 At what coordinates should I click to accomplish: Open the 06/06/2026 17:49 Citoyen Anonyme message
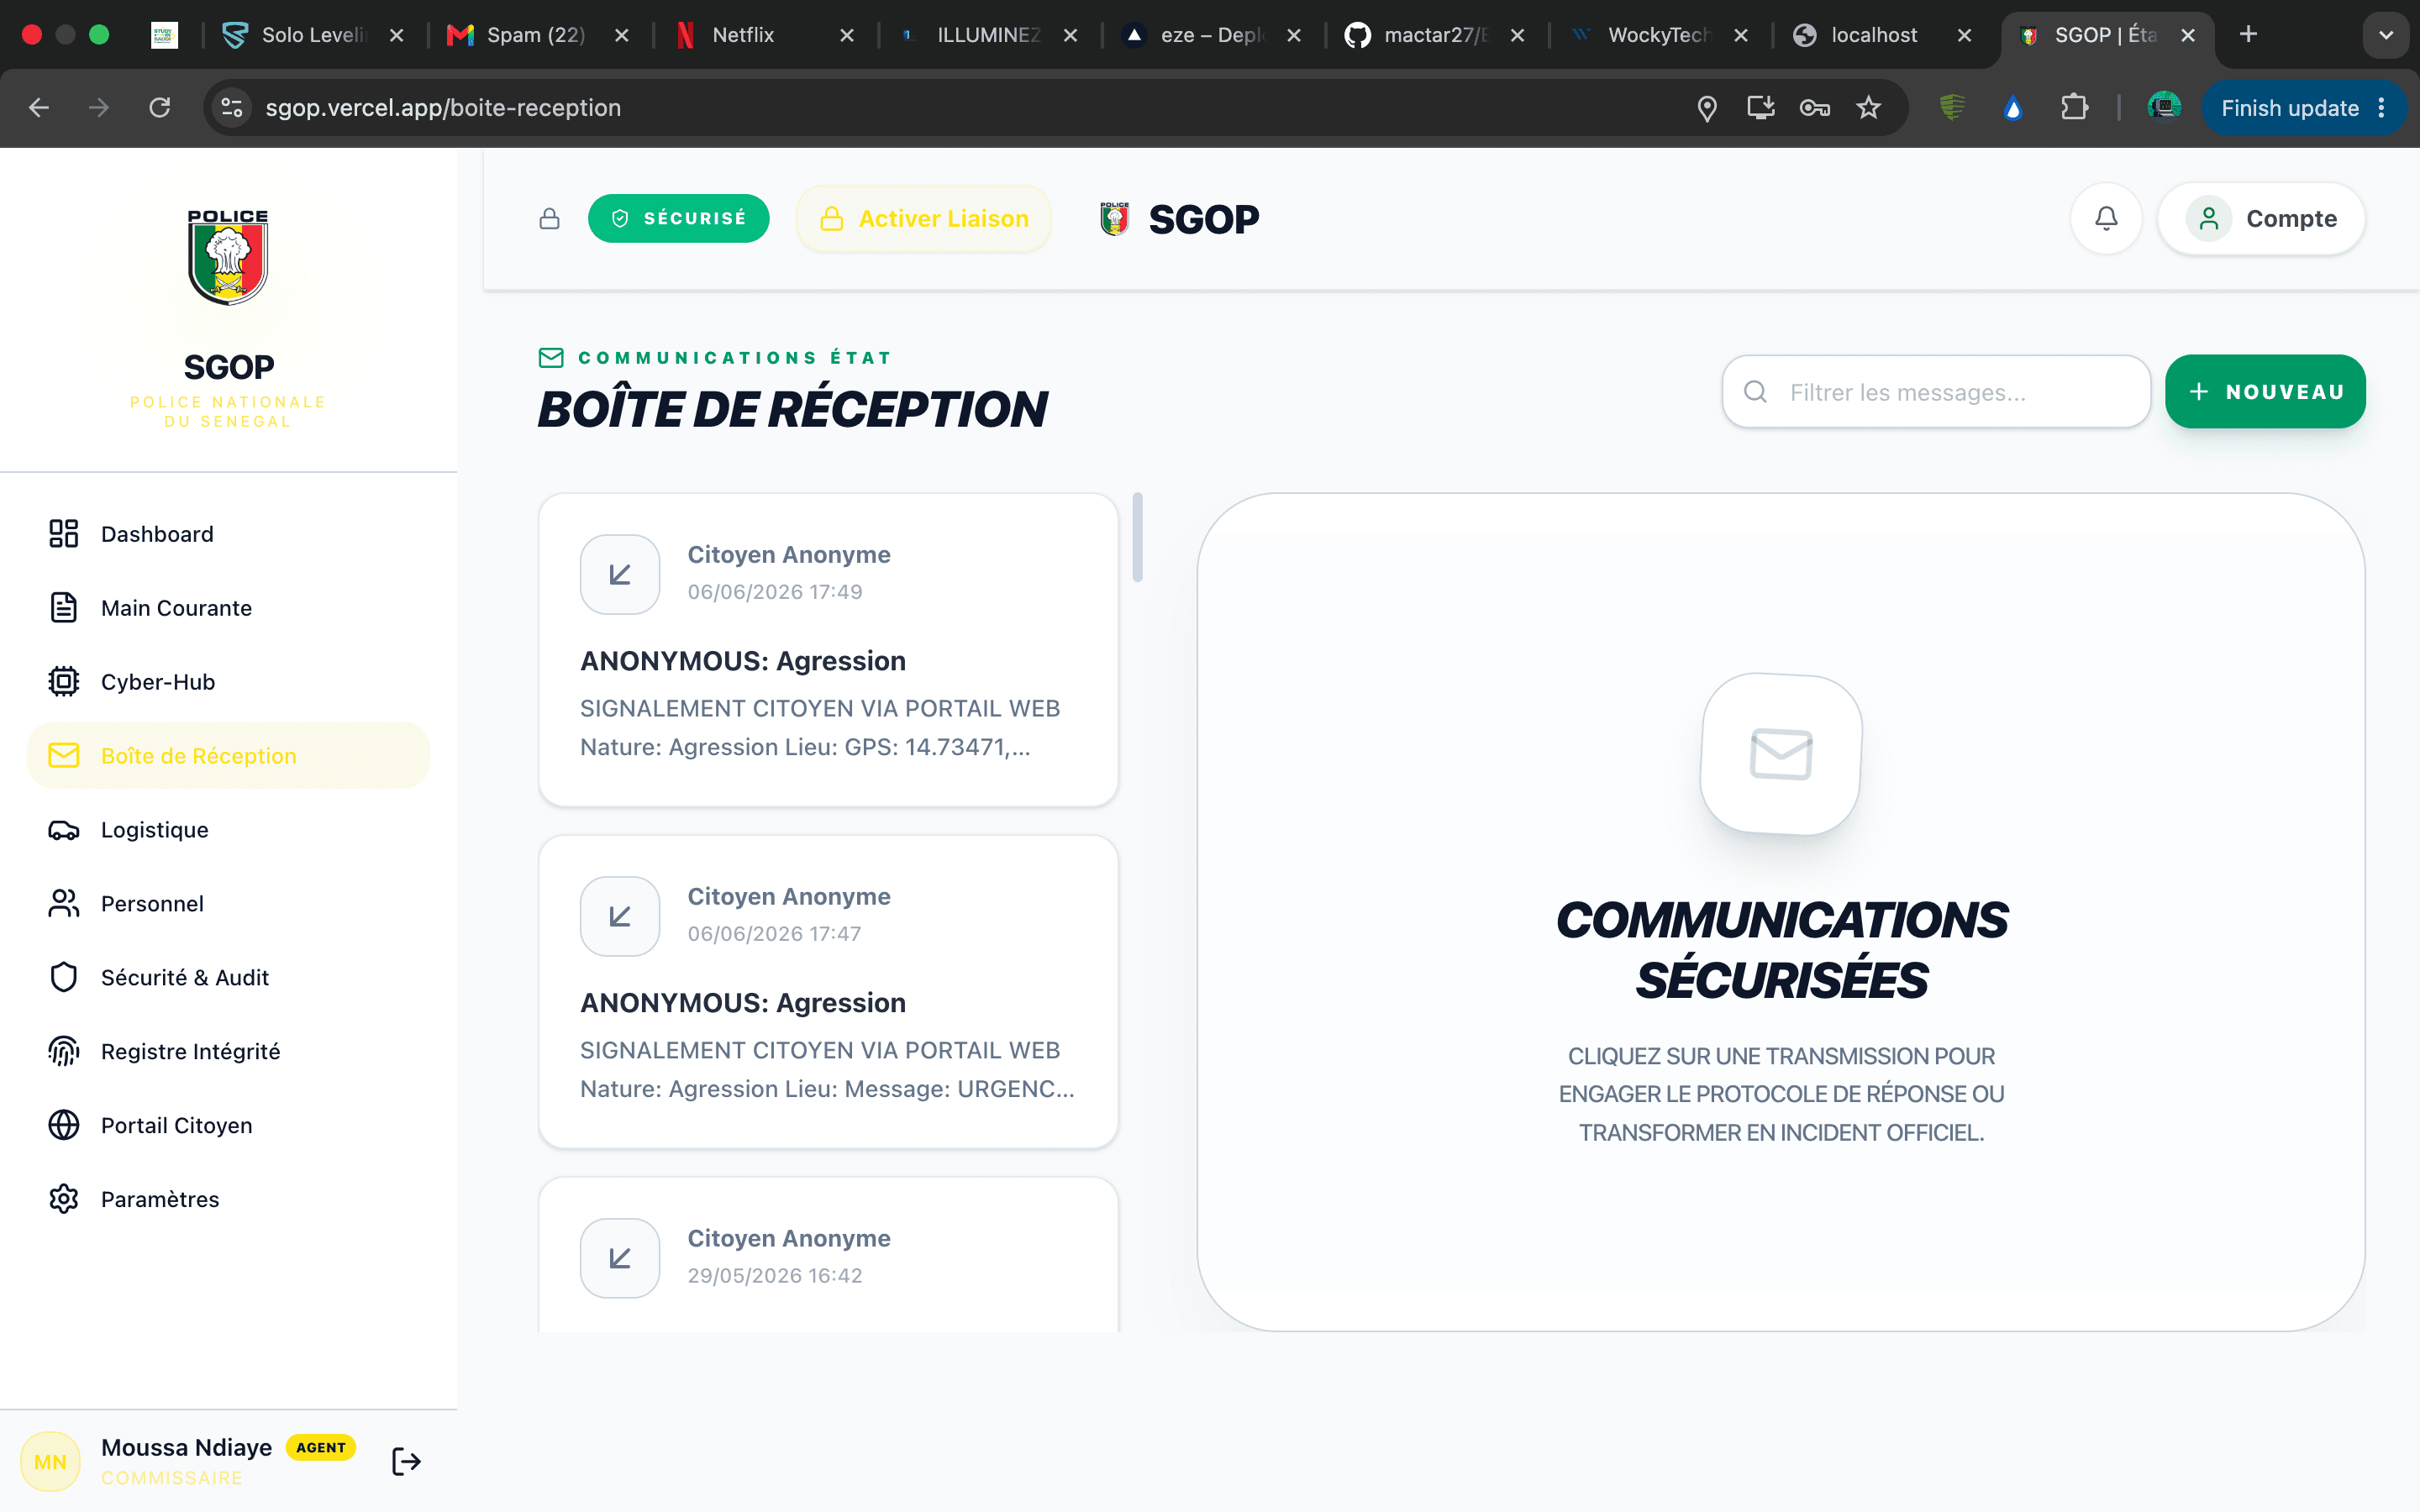(x=828, y=650)
